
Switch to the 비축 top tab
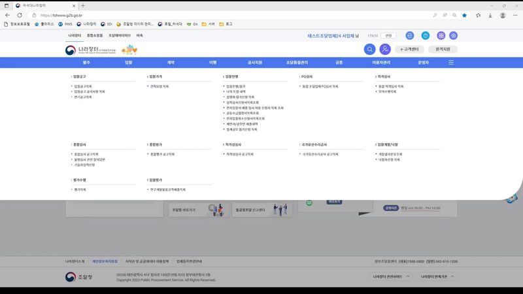pyautogui.click(x=139, y=35)
